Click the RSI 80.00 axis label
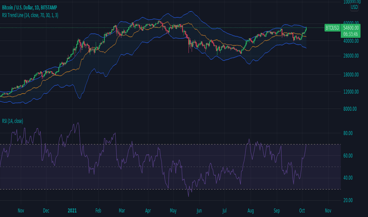This screenshot has width=368, height=217. tap(348, 133)
